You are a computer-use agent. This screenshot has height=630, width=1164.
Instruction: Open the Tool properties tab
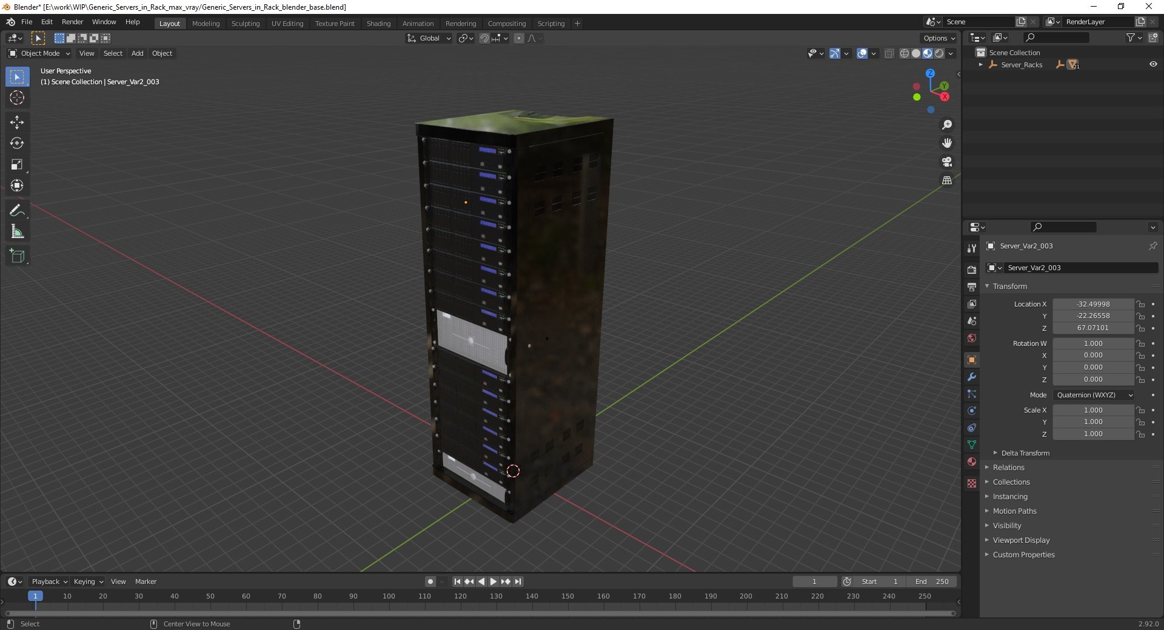click(972, 248)
